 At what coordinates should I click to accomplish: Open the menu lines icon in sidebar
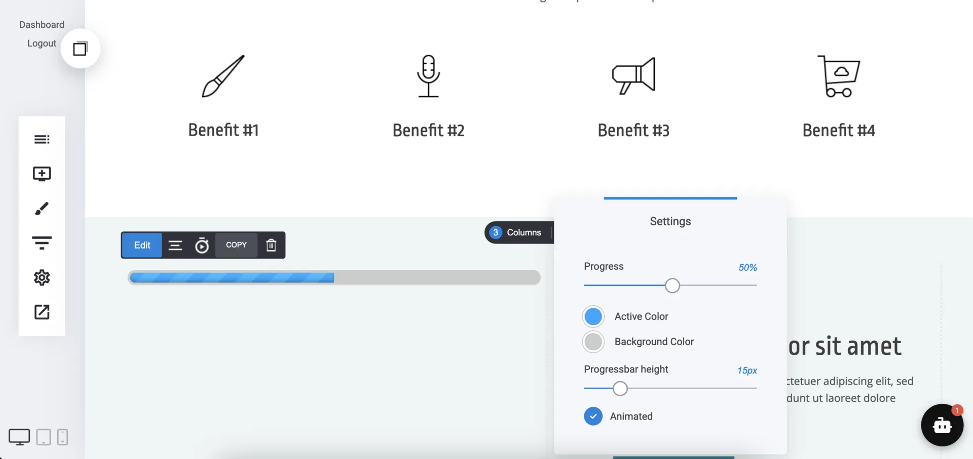(42, 139)
